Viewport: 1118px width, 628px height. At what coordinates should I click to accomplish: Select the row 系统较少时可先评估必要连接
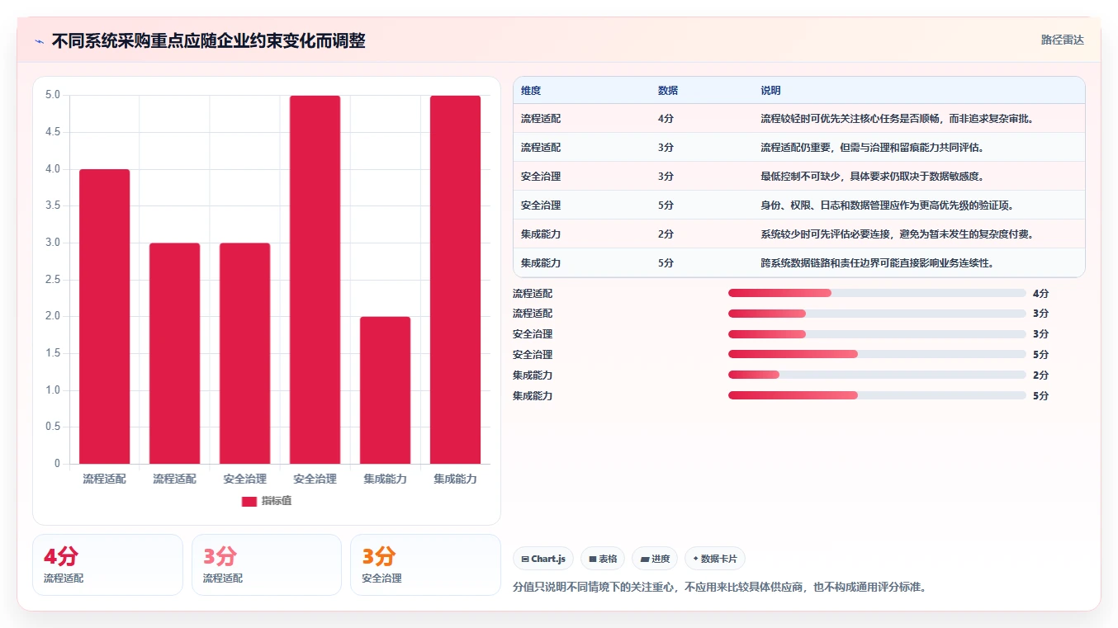[x=798, y=234]
